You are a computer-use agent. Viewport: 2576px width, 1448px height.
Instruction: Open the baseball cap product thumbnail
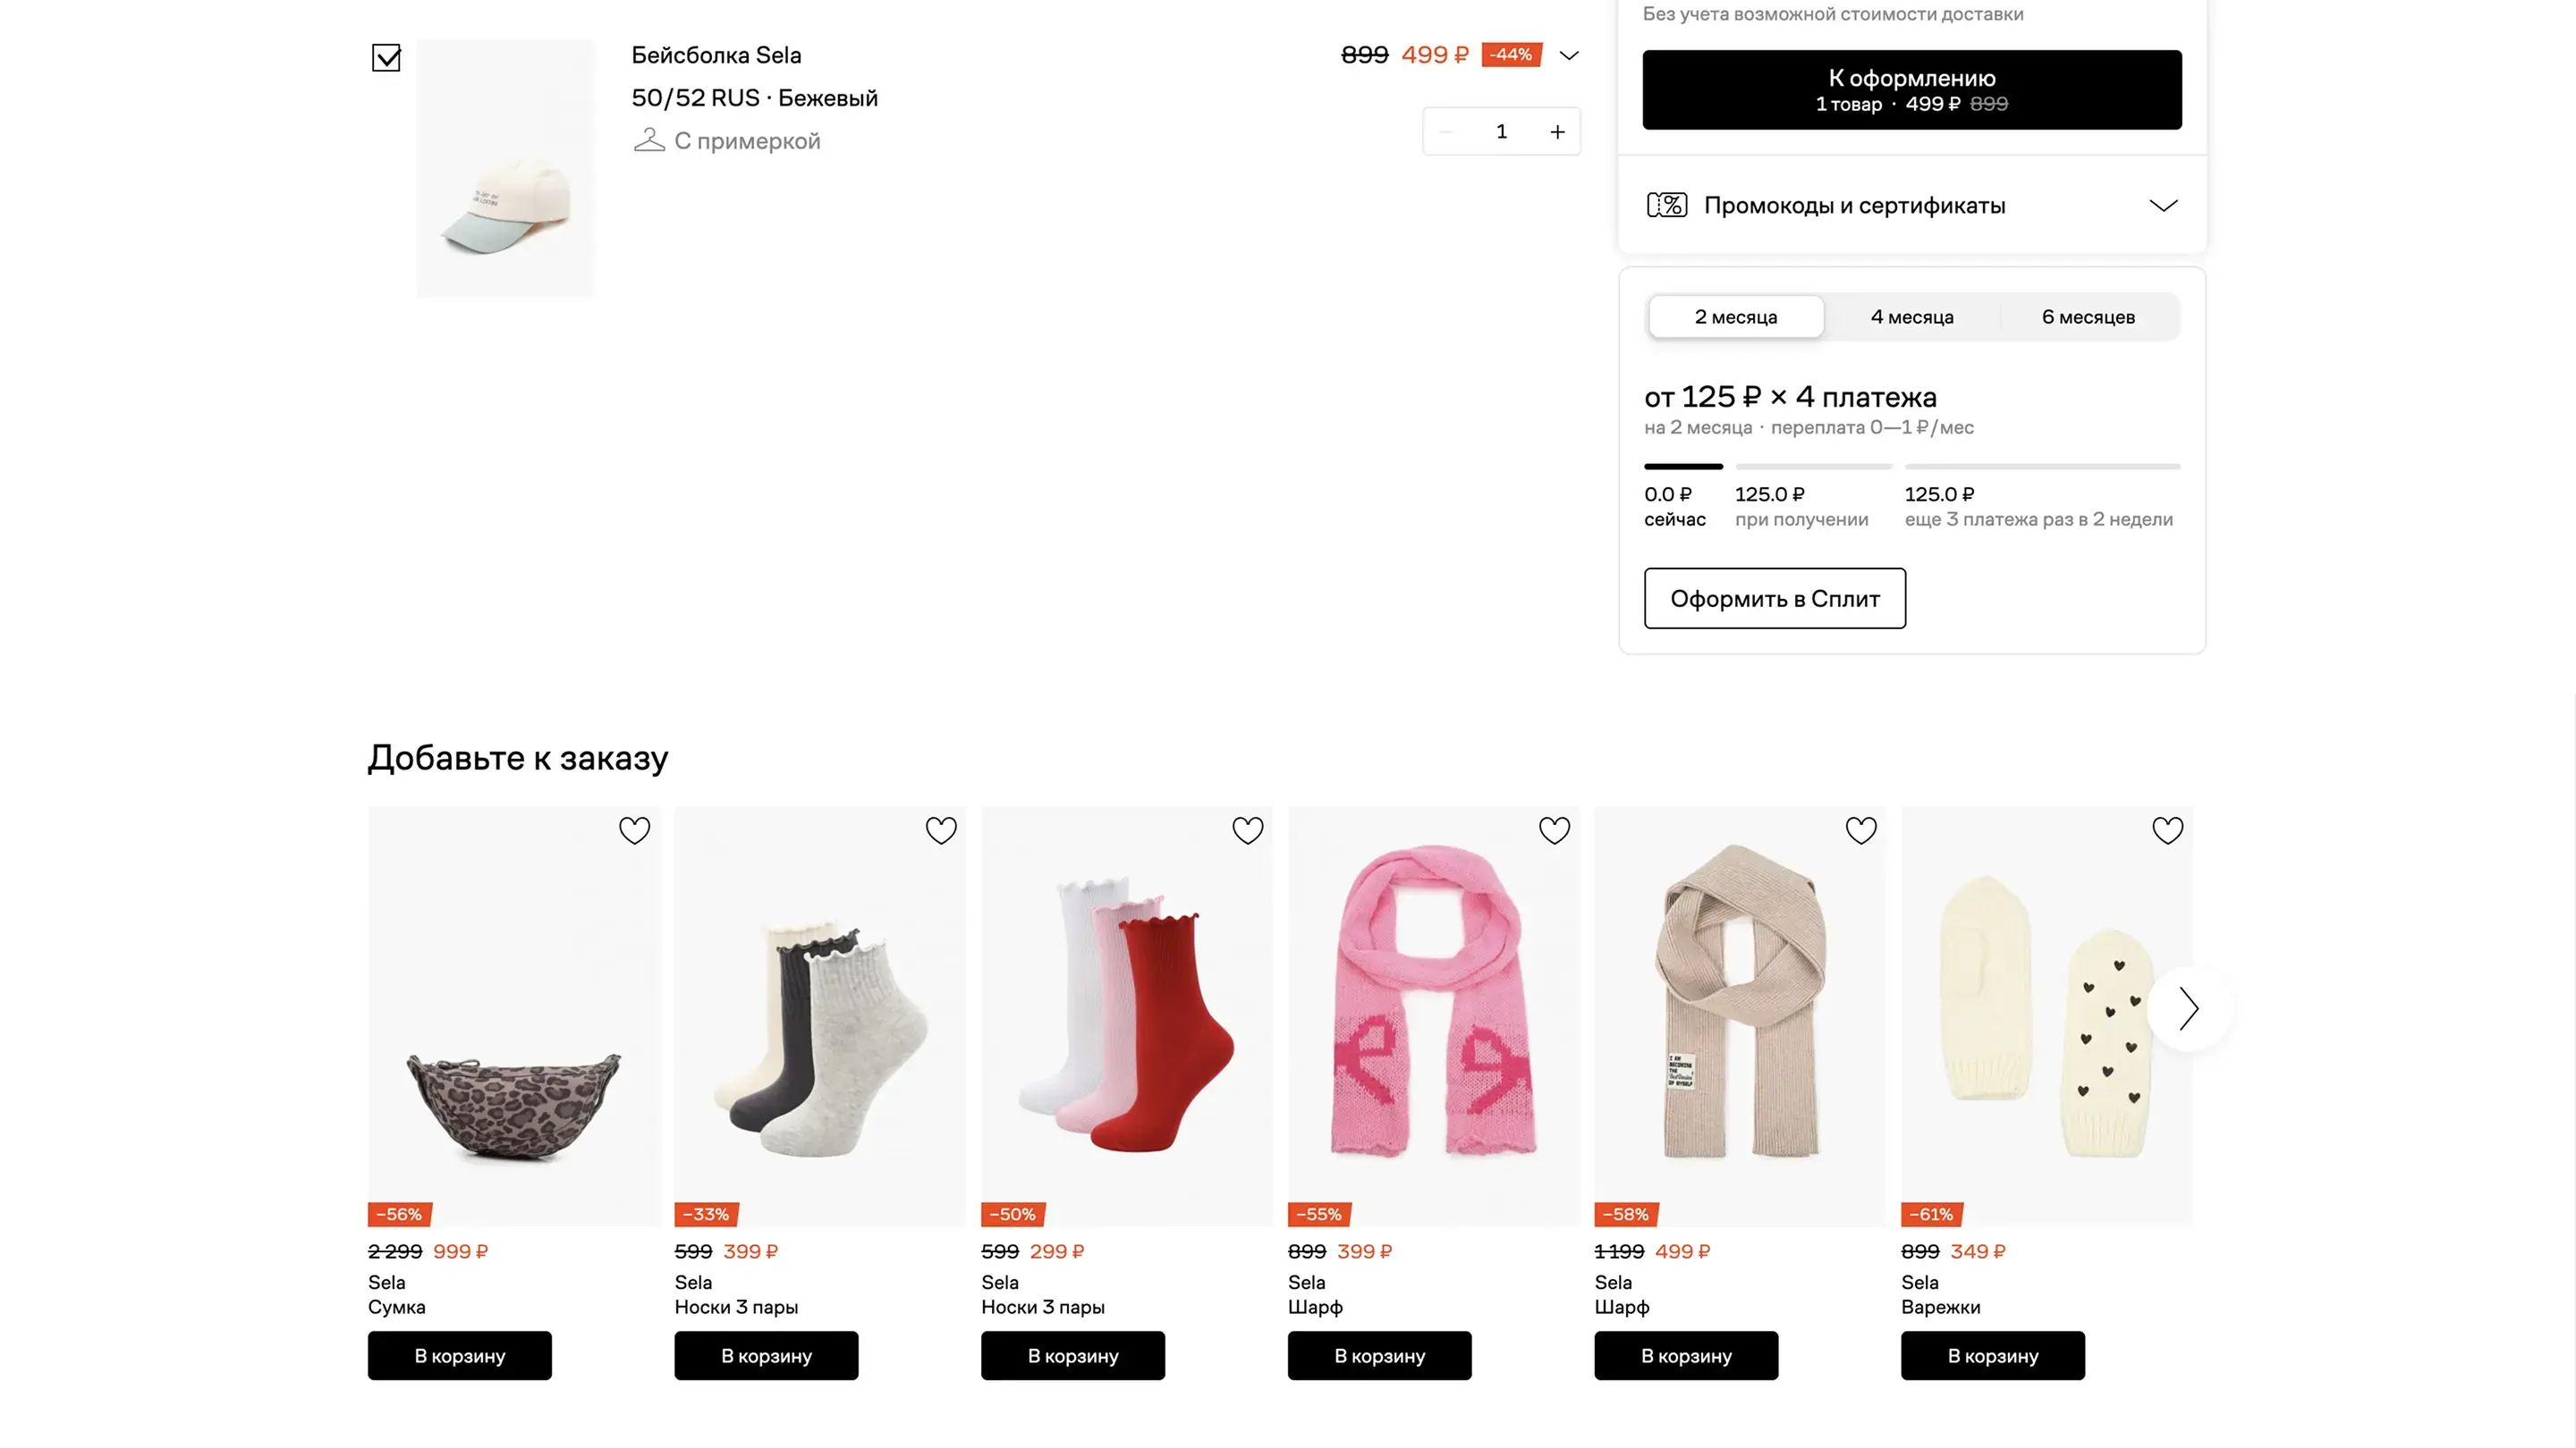pyautogui.click(x=506, y=168)
